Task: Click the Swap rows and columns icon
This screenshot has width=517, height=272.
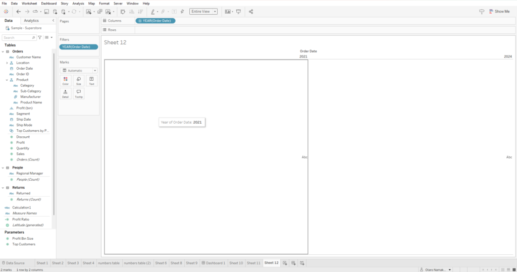Action: (x=123, y=12)
